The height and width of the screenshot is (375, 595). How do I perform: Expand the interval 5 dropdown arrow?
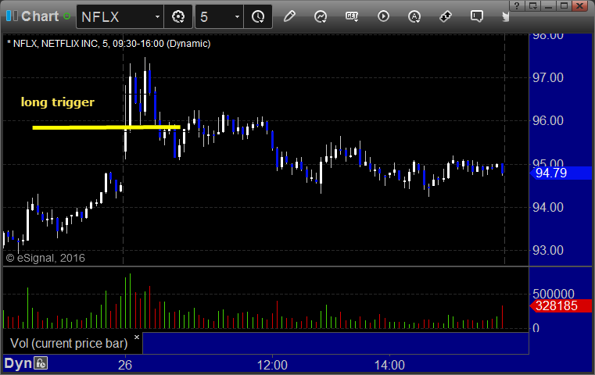[237, 16]
